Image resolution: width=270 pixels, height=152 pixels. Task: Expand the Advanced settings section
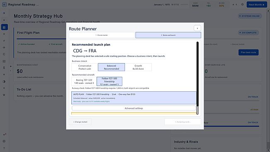[134, 108]
